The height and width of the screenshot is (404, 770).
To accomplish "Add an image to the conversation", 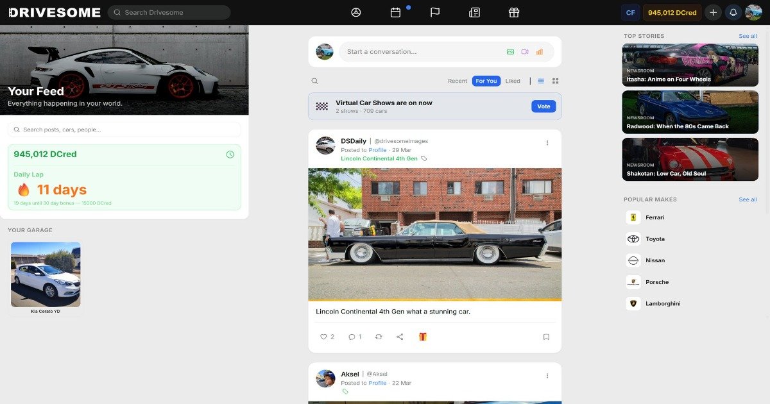I will (x=510, y=52).
